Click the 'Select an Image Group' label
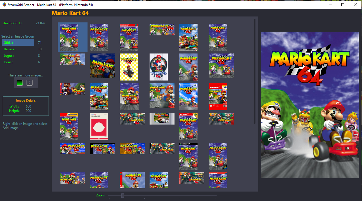Viewport: 362px width, 201px height. click(18, 36)
